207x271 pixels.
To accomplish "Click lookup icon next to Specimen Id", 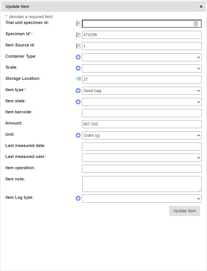I will [x=78, y=35].
